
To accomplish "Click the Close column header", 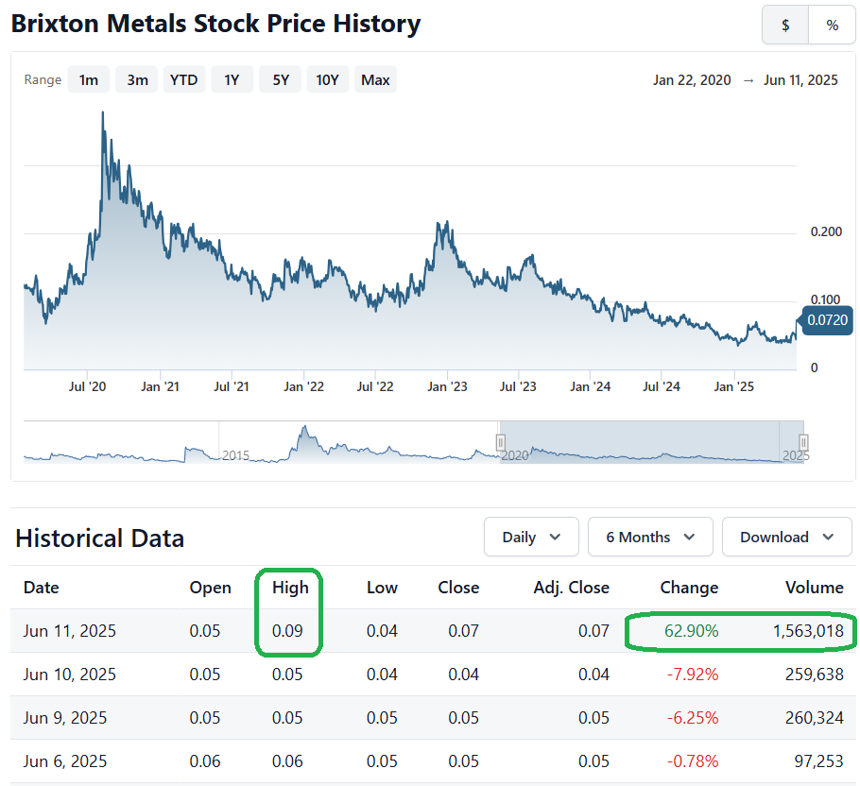I will (x=458, y=588).
